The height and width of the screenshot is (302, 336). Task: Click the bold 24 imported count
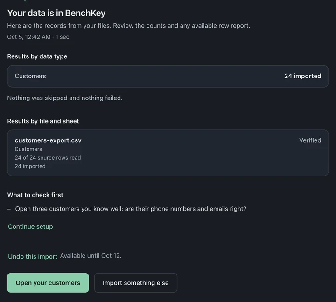tap(302, 76)
